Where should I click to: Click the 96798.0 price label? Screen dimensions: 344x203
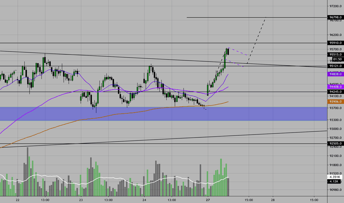pos(336,17)
